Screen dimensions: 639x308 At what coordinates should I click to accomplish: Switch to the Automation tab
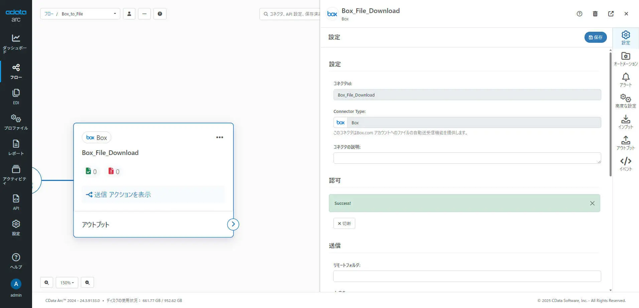626,59
